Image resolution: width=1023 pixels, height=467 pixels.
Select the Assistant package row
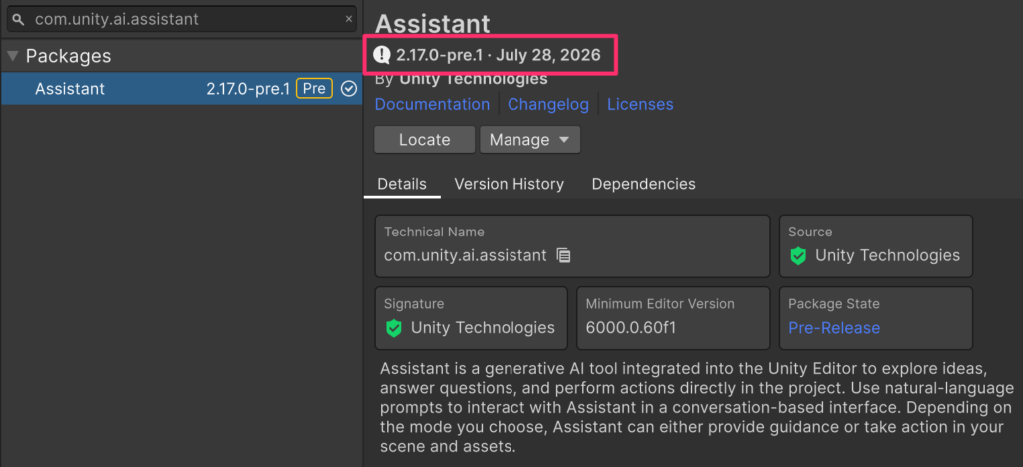pos(181,89)
